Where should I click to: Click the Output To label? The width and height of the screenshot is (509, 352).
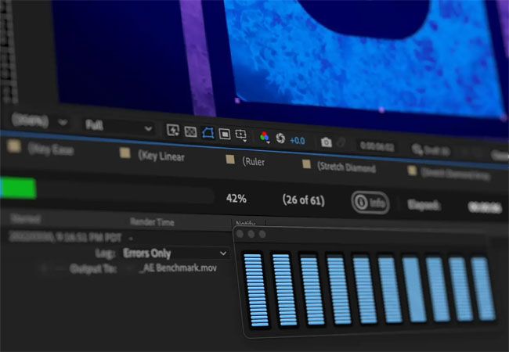93,268
